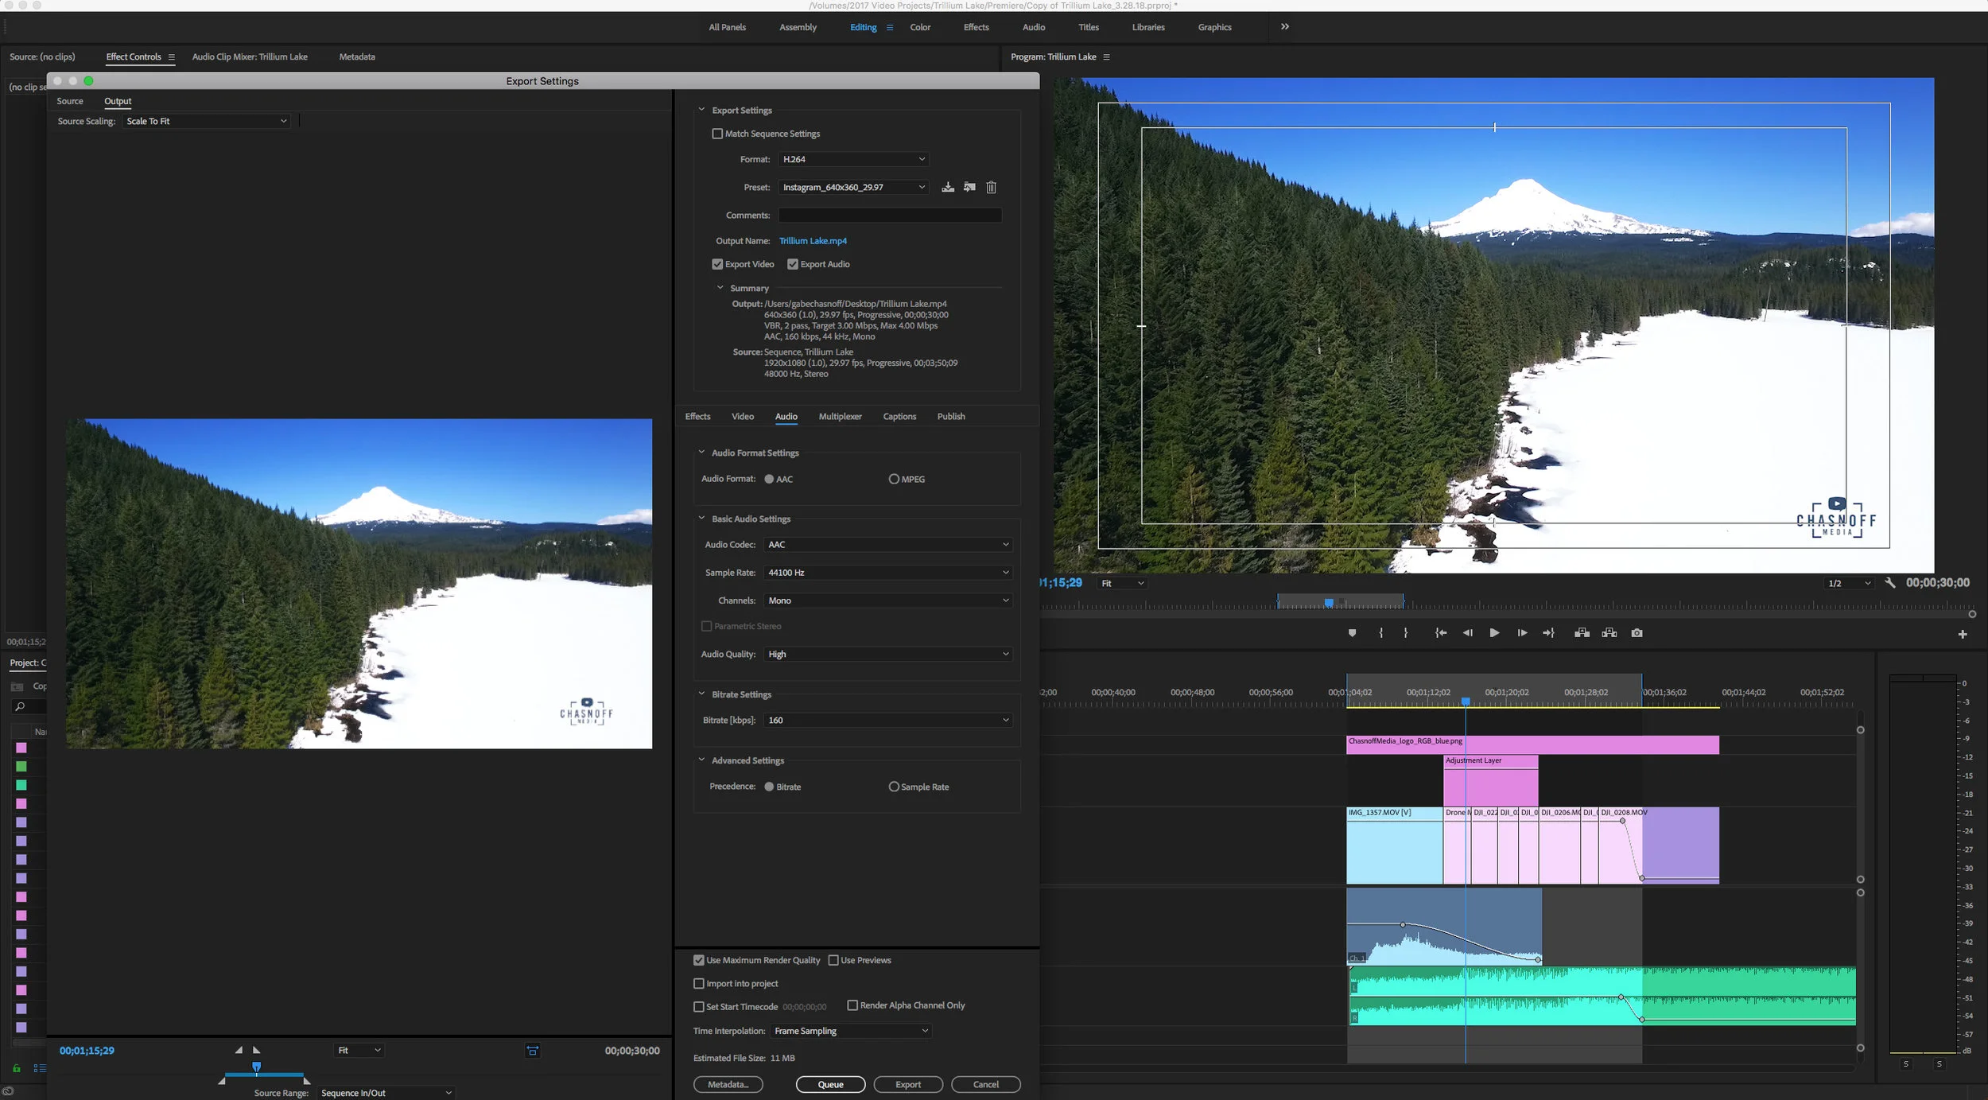Image resolution: width=1988 pixels, height=1100 pixels.
Task: Toggle Use Maximum Render Quality checkbox
Action: click(699, 960)
